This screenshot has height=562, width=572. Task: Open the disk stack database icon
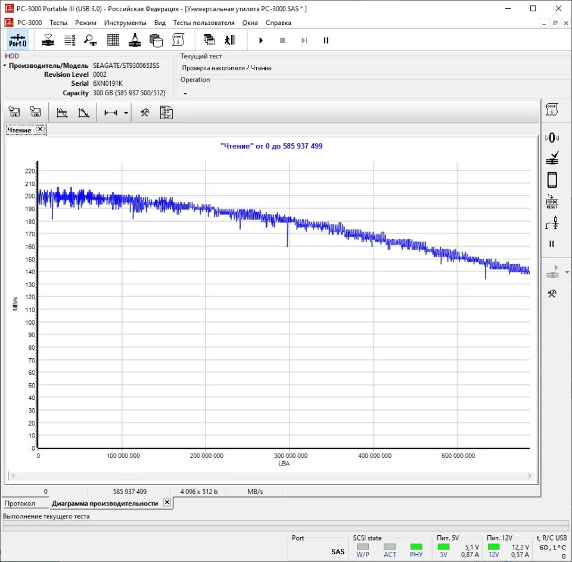point(156,40)
